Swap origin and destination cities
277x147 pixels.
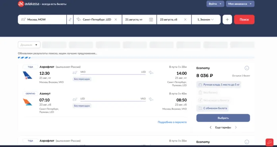click(70, 19)
